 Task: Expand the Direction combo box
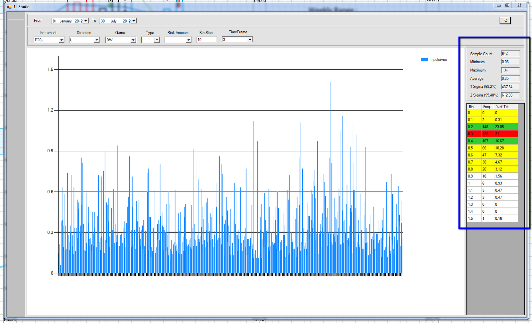(97, 40)
